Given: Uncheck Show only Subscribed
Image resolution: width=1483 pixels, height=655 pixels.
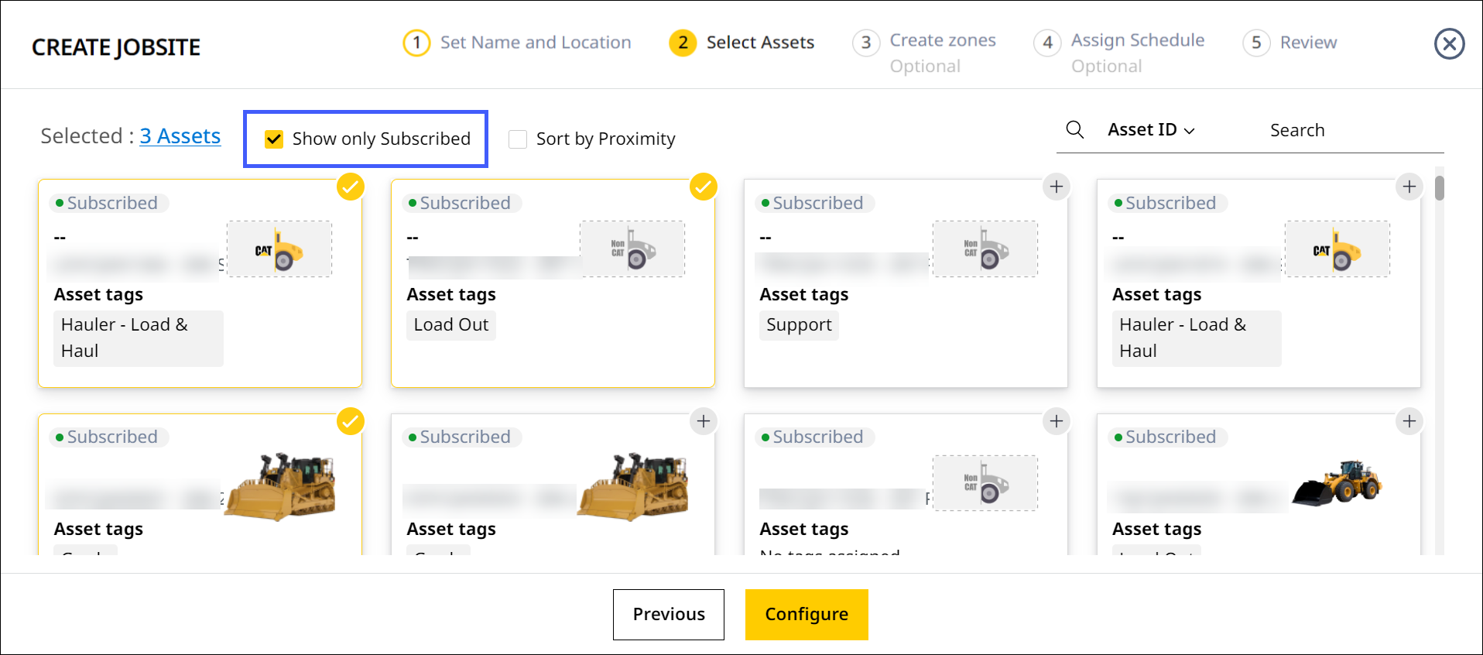Looking at the screenshot, I should [274, 139].
